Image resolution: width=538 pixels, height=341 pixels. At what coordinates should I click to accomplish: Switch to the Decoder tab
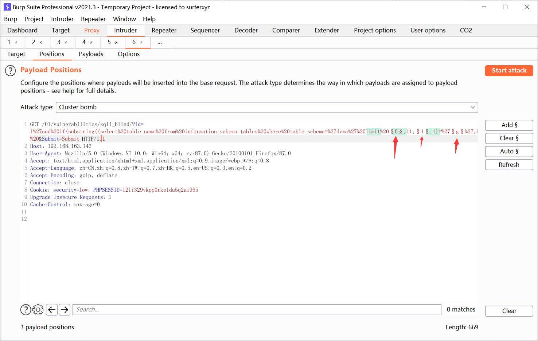coord(246,30)
